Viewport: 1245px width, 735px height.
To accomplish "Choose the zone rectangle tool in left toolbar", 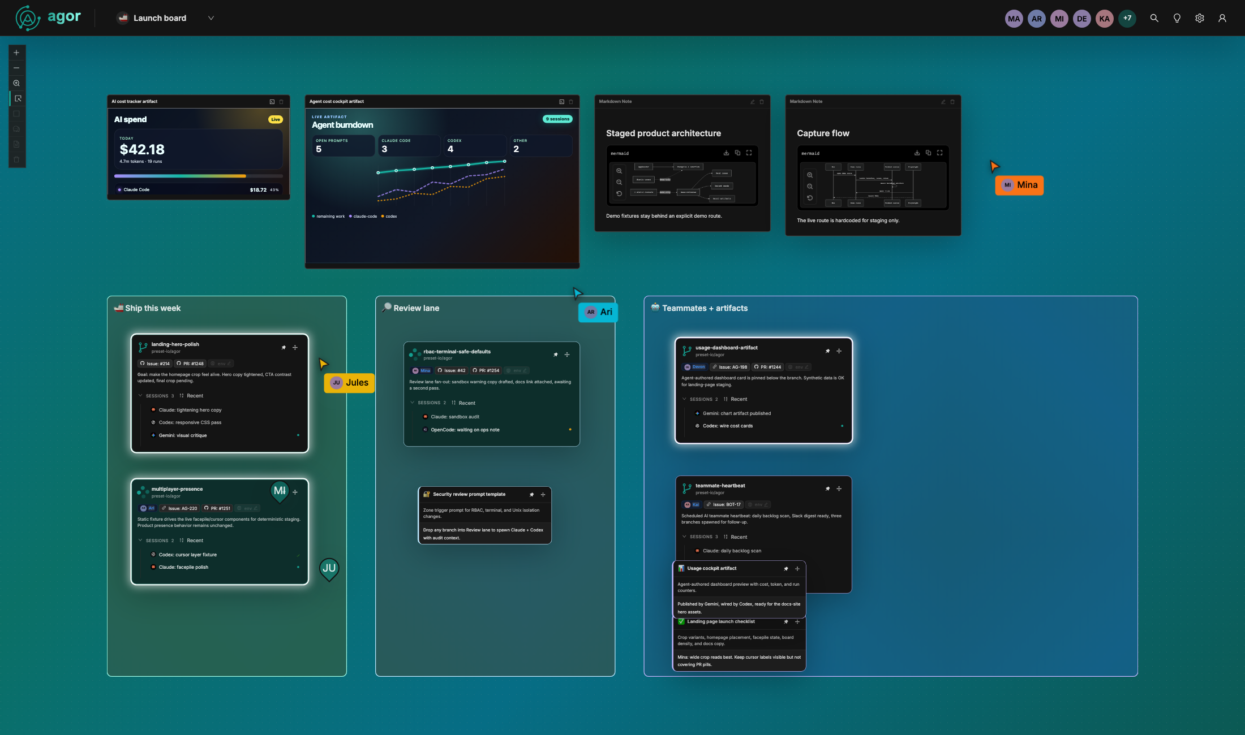I will [16, 114].
